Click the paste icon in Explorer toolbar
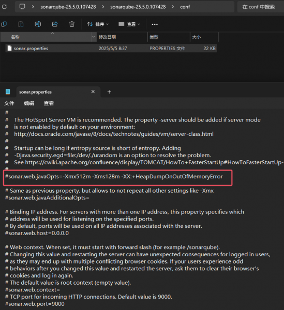 (x=21, y=24)
